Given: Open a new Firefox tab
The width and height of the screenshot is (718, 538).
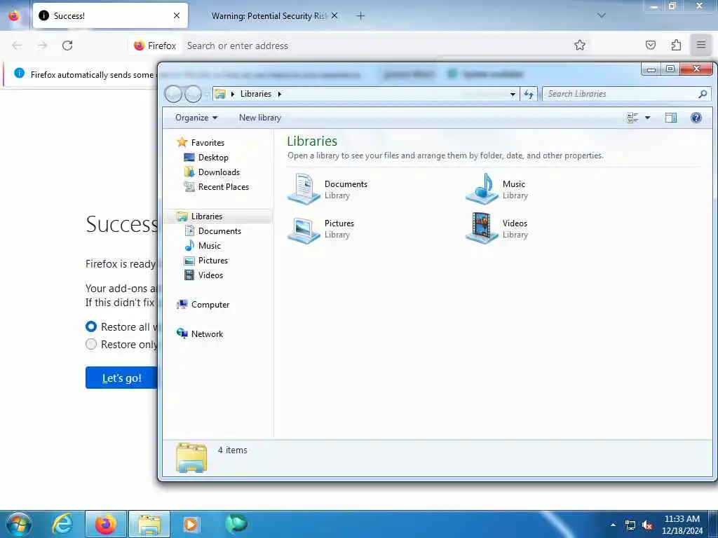Looking at the screenshot, I should coord(361,16).
